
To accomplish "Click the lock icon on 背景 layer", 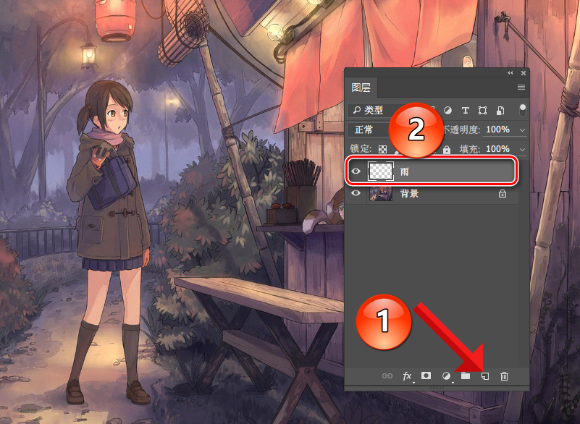I will [503, 193].
